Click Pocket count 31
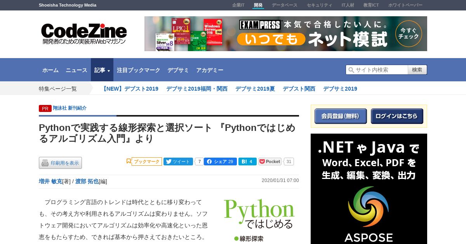 coord(289,162)
